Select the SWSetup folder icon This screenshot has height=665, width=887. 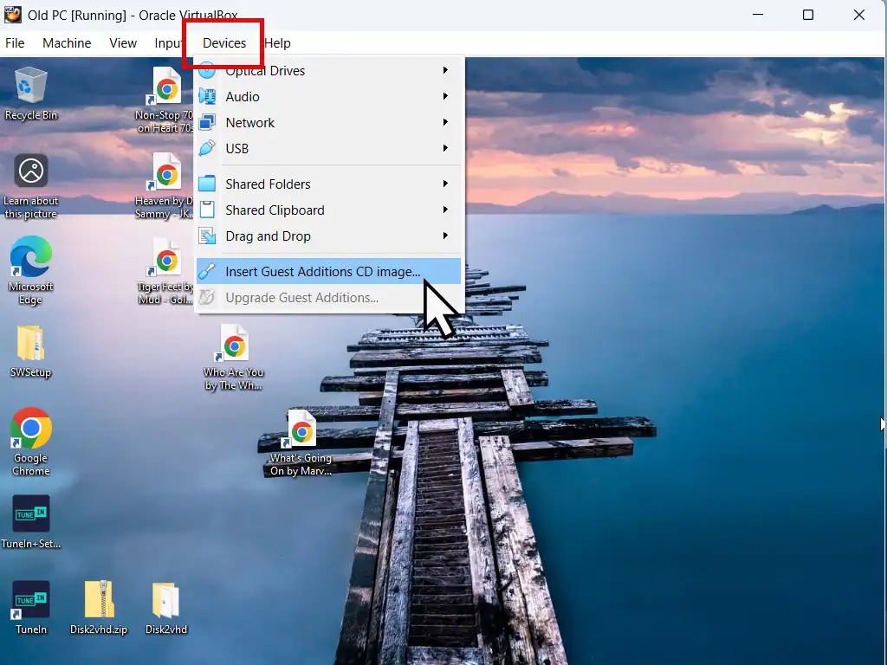31,344
